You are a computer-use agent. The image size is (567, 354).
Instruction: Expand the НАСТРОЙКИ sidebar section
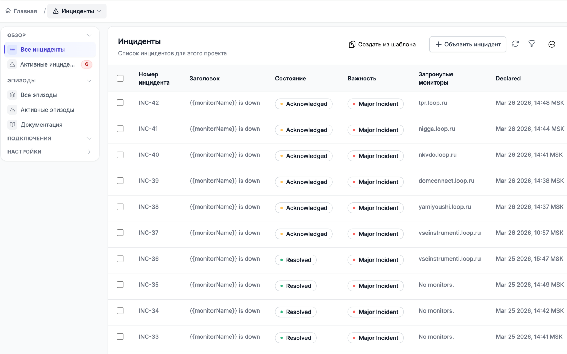point(89,152)
